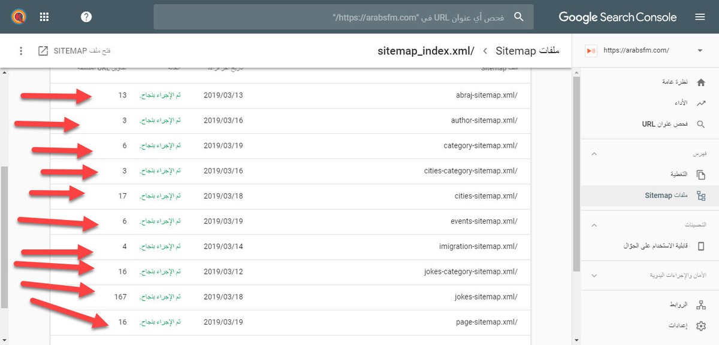Click the sidebar vertical scrollbar
This screenshot has height=345, width=719.
[576, 173]
